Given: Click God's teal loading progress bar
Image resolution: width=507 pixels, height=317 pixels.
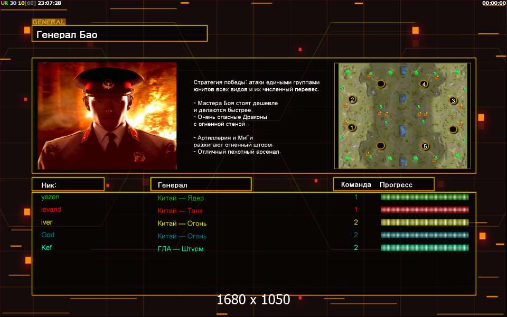Looking at the screenshot, I should click(425, 235).
